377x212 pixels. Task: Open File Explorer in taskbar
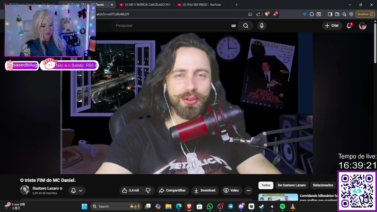(x=168, y=206)
